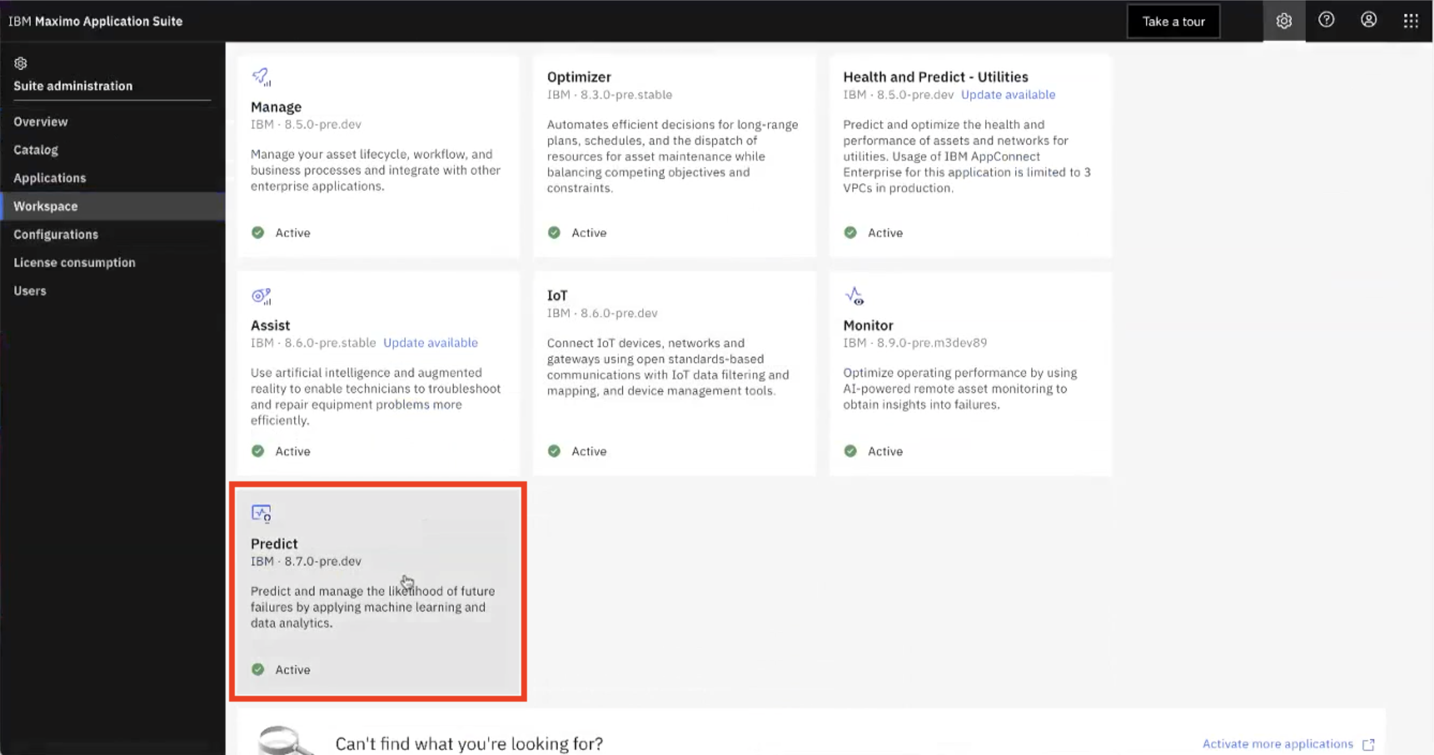Click the Assist green Active status icon
This screenshot has width=1434, height=755.
[258, 451]
